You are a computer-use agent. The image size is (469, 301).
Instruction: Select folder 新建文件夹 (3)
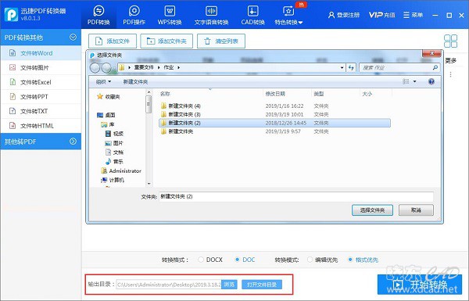274,114
